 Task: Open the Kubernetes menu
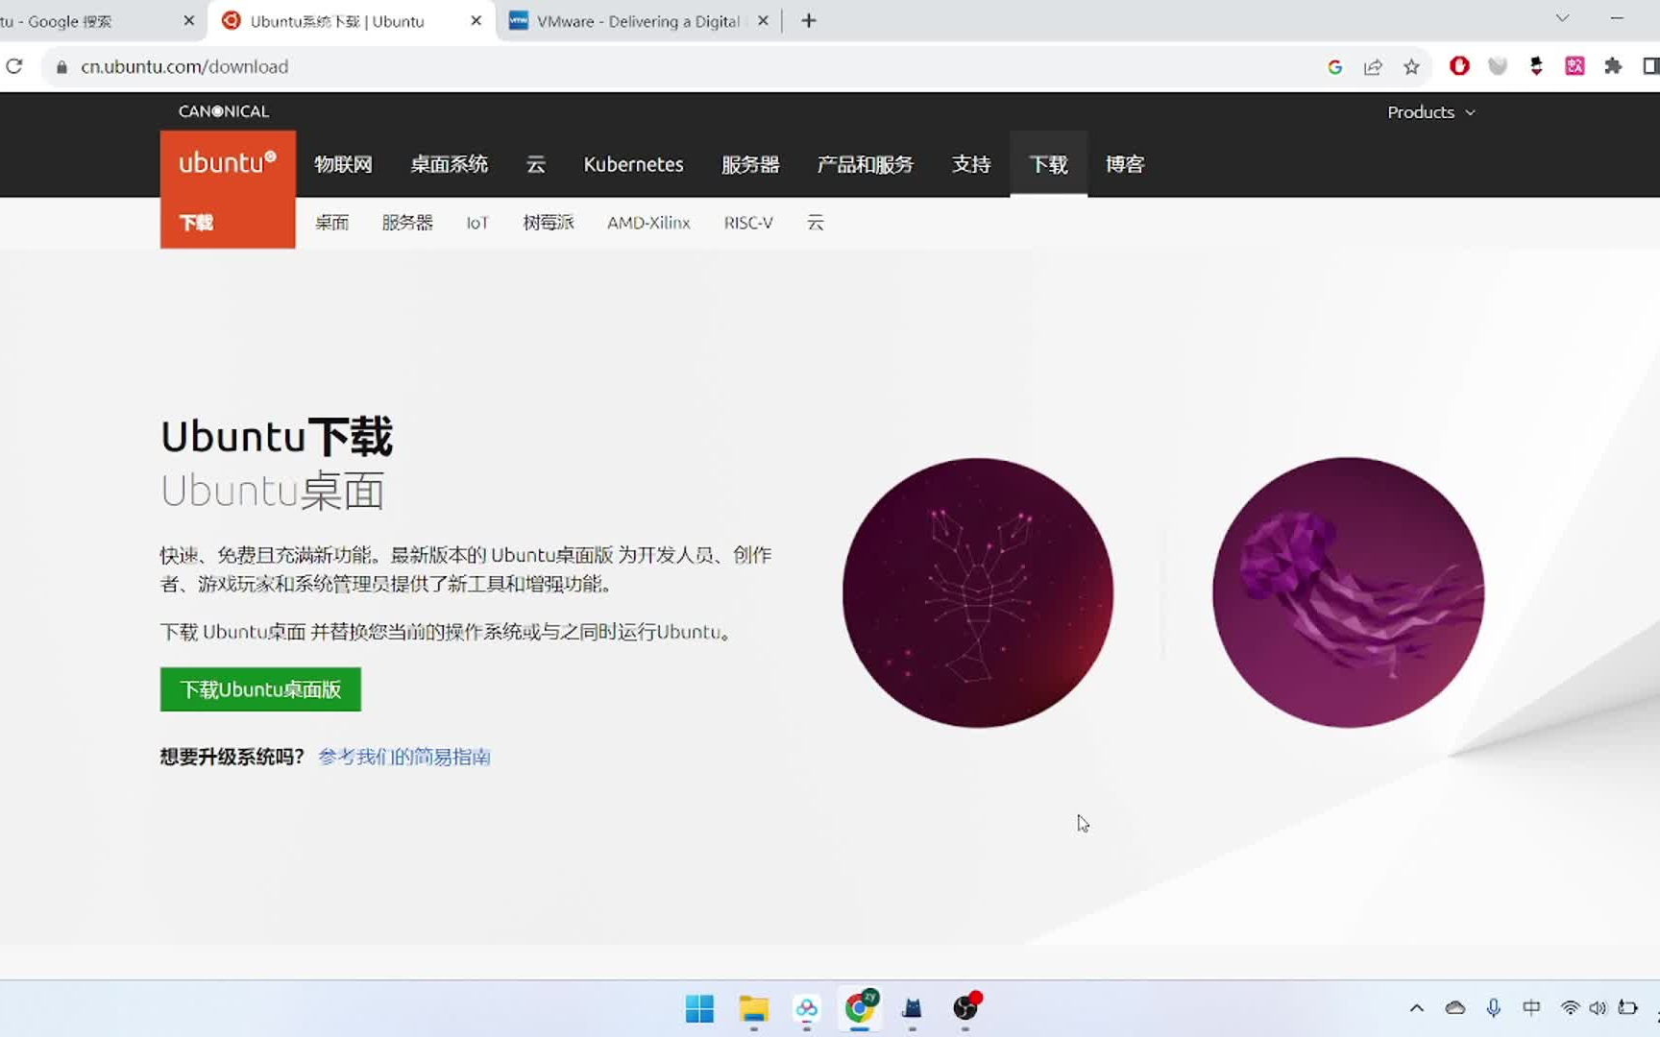point(633,164)
